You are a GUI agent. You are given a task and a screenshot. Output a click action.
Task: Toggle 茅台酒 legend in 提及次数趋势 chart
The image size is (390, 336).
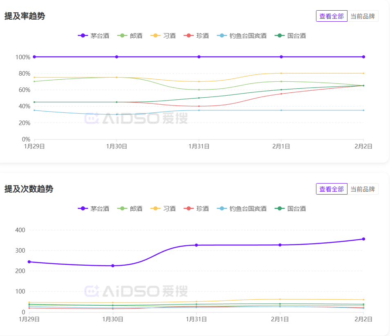(94, 208)
